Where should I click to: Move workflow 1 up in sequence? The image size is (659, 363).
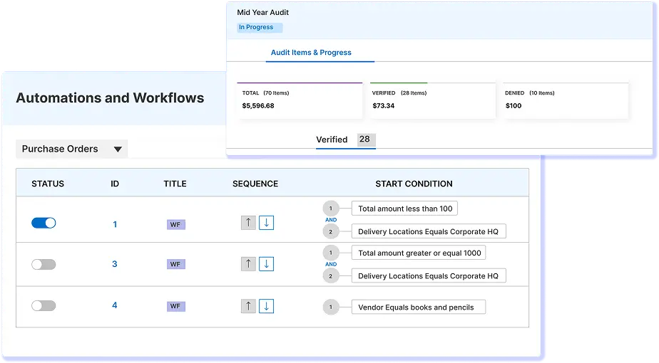(247, 223)
